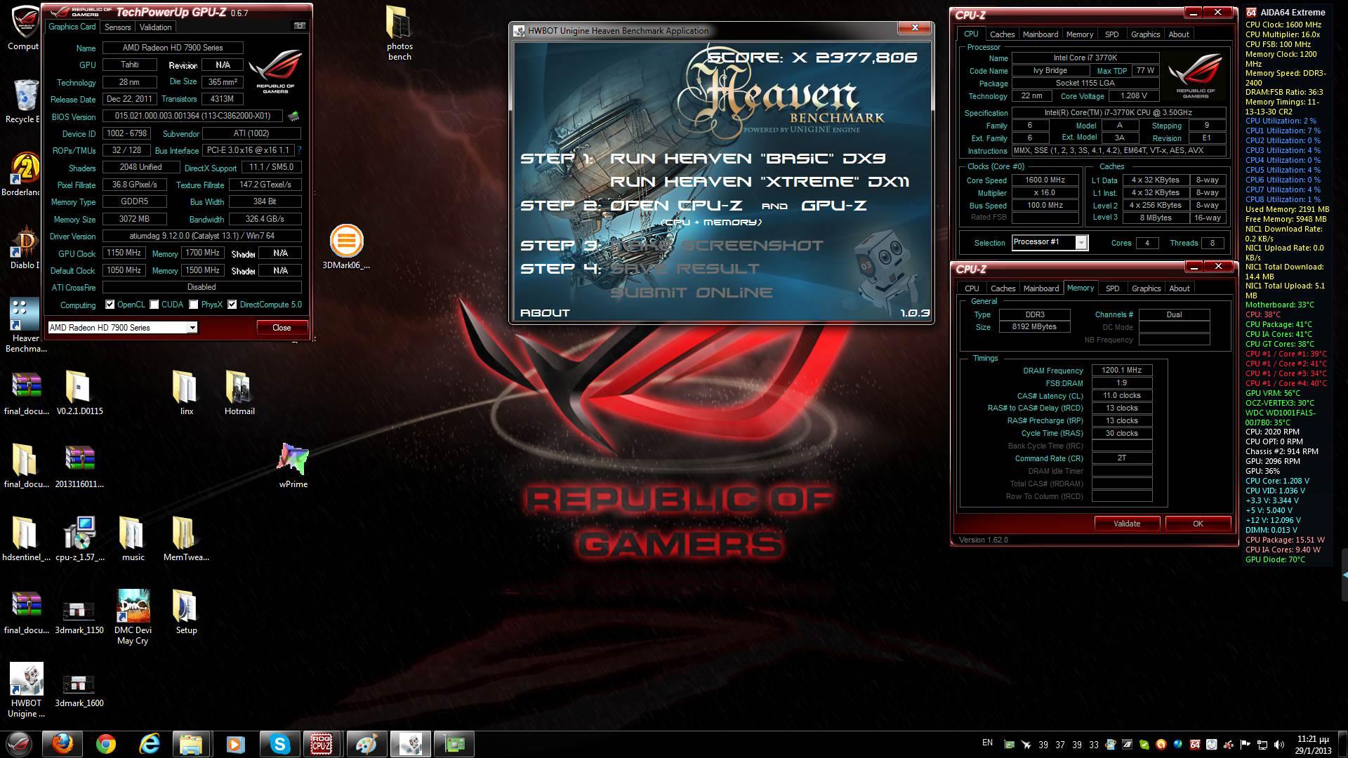Screen dimensions: 1348x758
Task: Open the music folder
Action: click(x=133, y=538)
